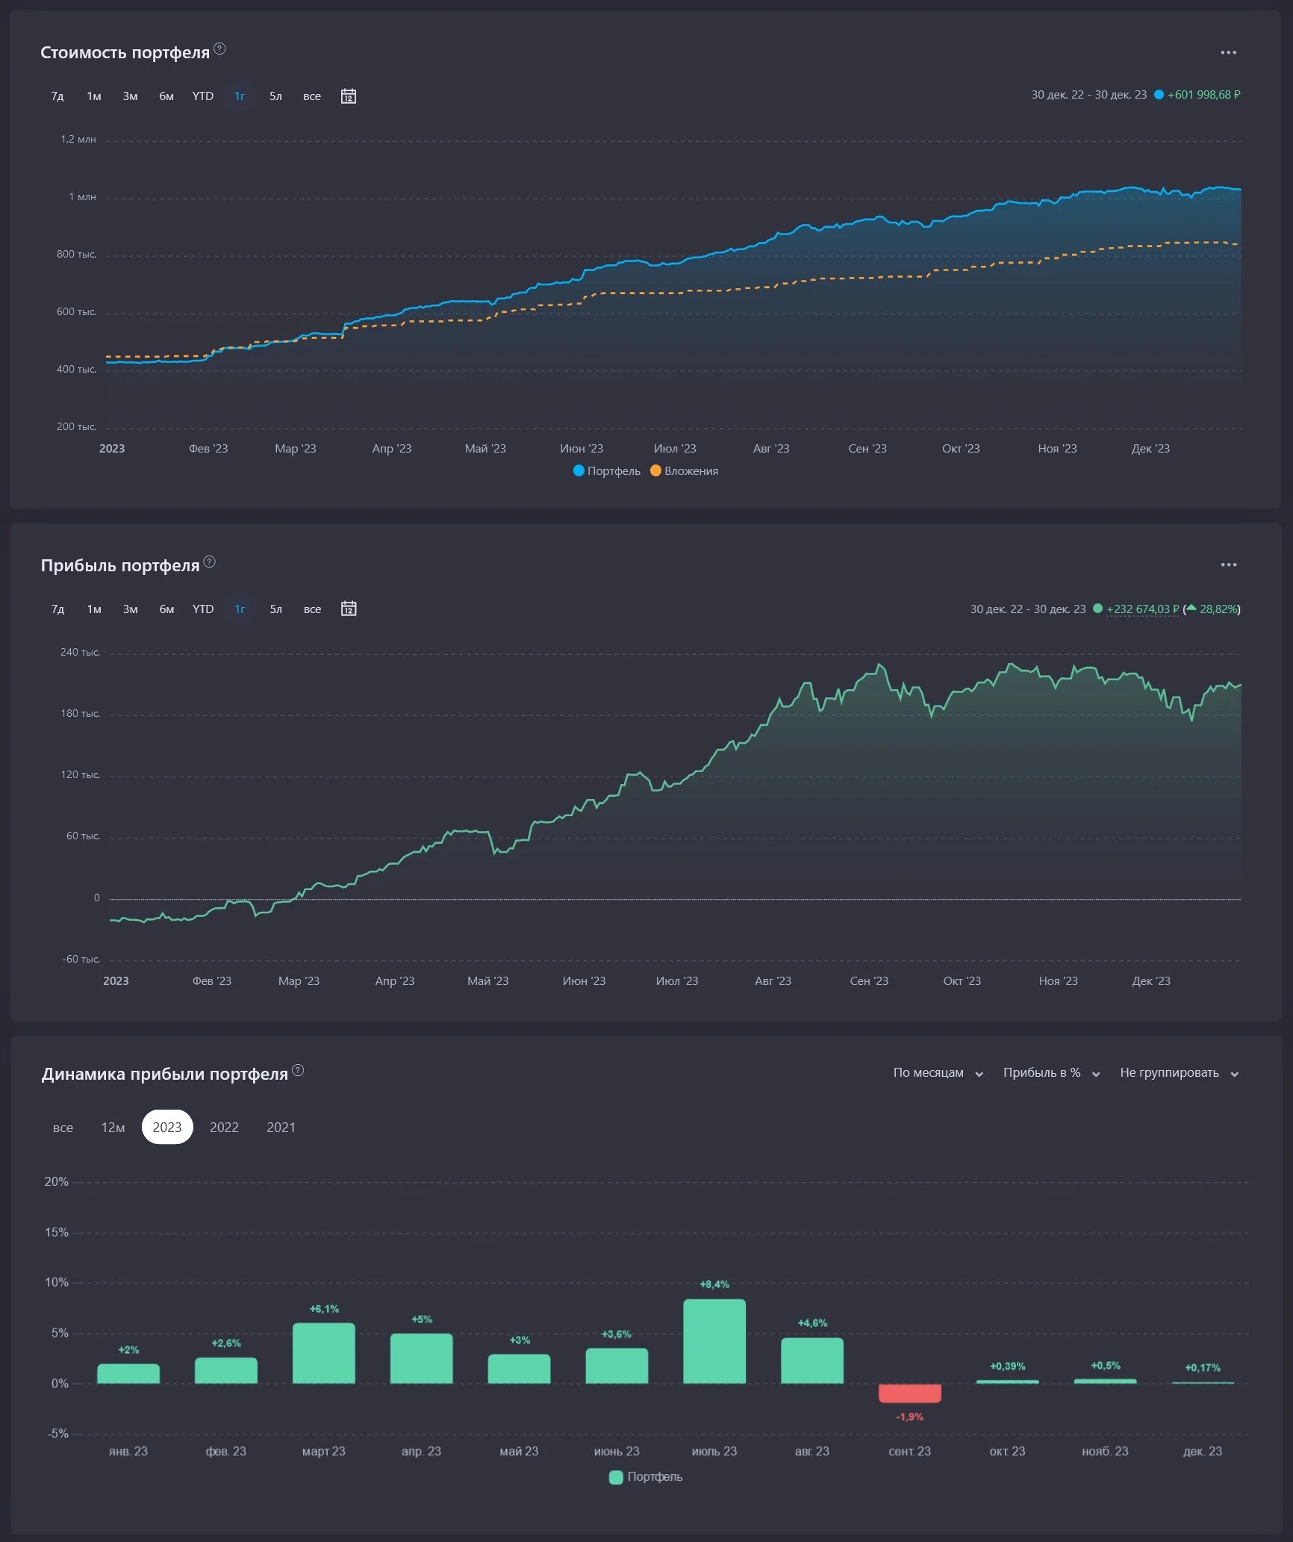Toggle Вложения series in value chart legend
1293x1542 pixels.
[x=684, y=470]
